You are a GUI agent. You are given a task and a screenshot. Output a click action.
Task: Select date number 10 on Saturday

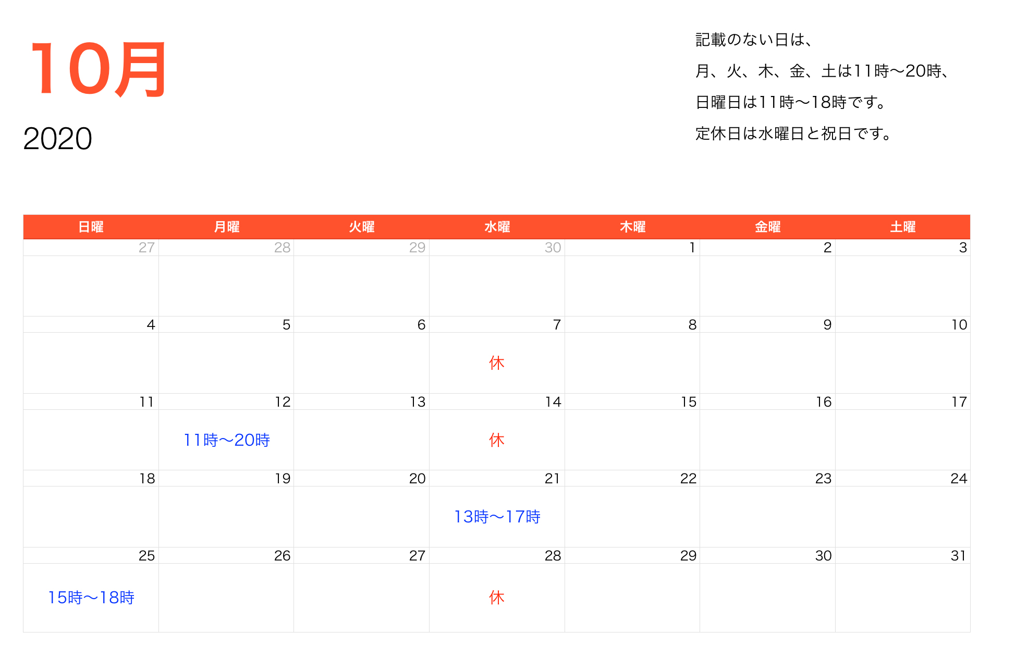pyautogui.click(x=959, y=325)
